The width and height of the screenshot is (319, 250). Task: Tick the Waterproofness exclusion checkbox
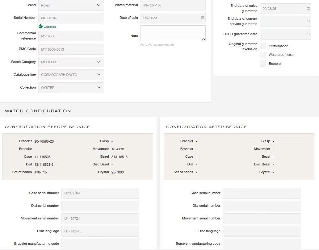[x=263, y=55]
